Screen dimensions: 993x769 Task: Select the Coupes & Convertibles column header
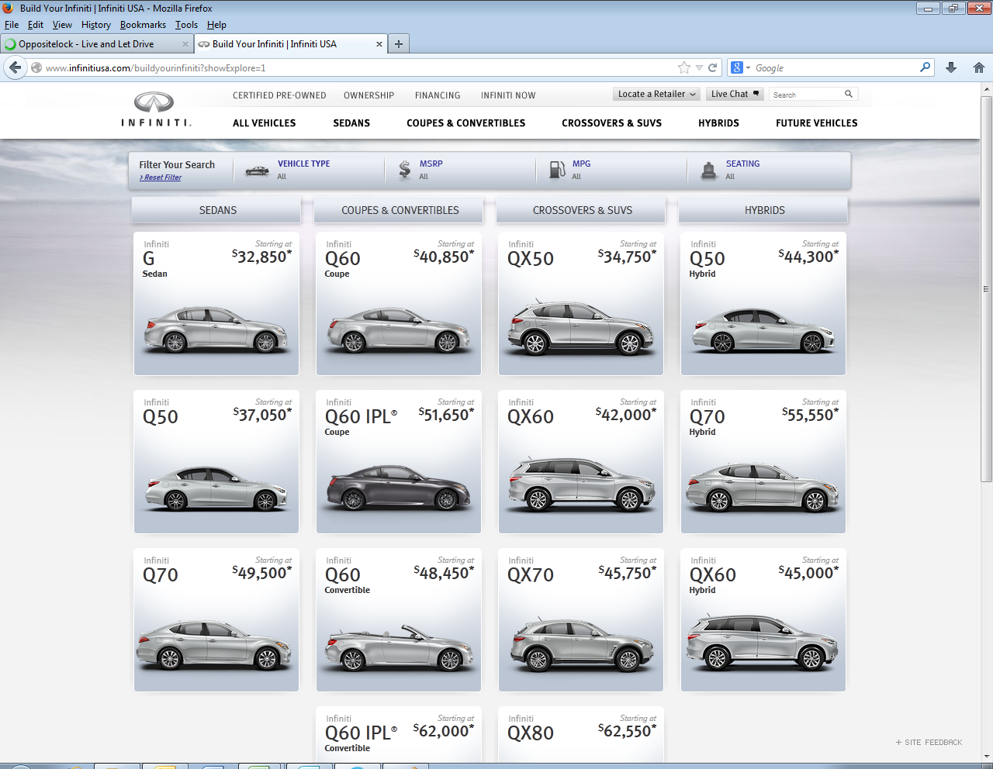[399, 210]
